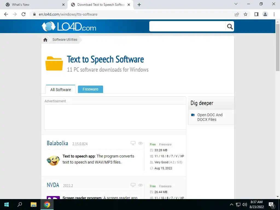Viewport: 280px width, 210px height.
Task: Click the NVDA version 2022.2 text
Action: pos(68,186)
